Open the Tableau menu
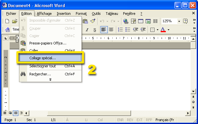Screen dimensions: 198x124 pyautogui.click(x=112, y=14)
